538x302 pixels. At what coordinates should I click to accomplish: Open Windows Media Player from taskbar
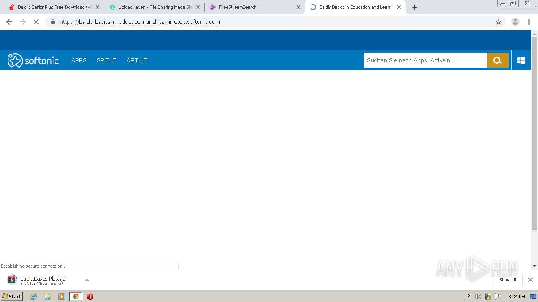[62, 297]
